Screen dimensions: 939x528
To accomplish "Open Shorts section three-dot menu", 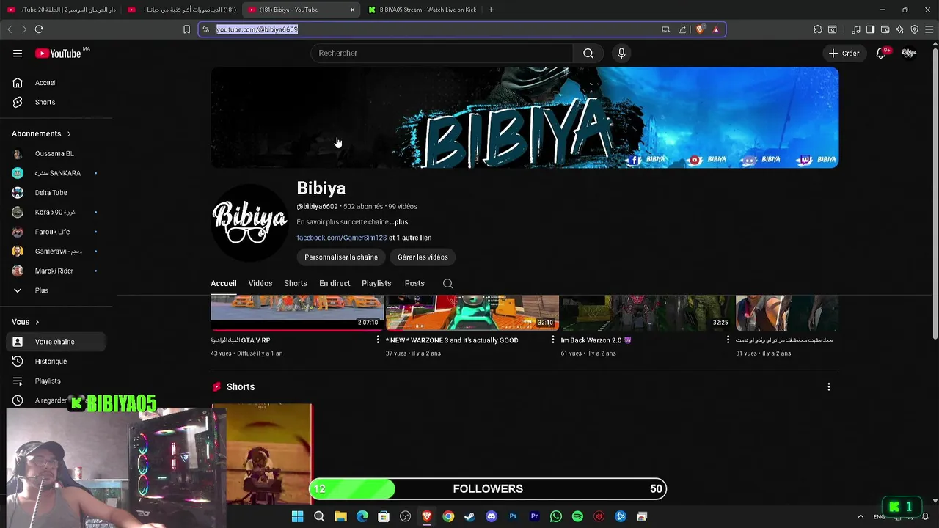I will coord(829,386).
